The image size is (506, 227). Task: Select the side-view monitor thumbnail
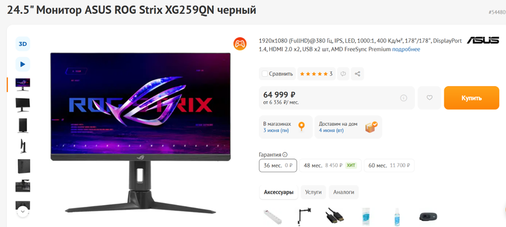(x=22, y=146)
